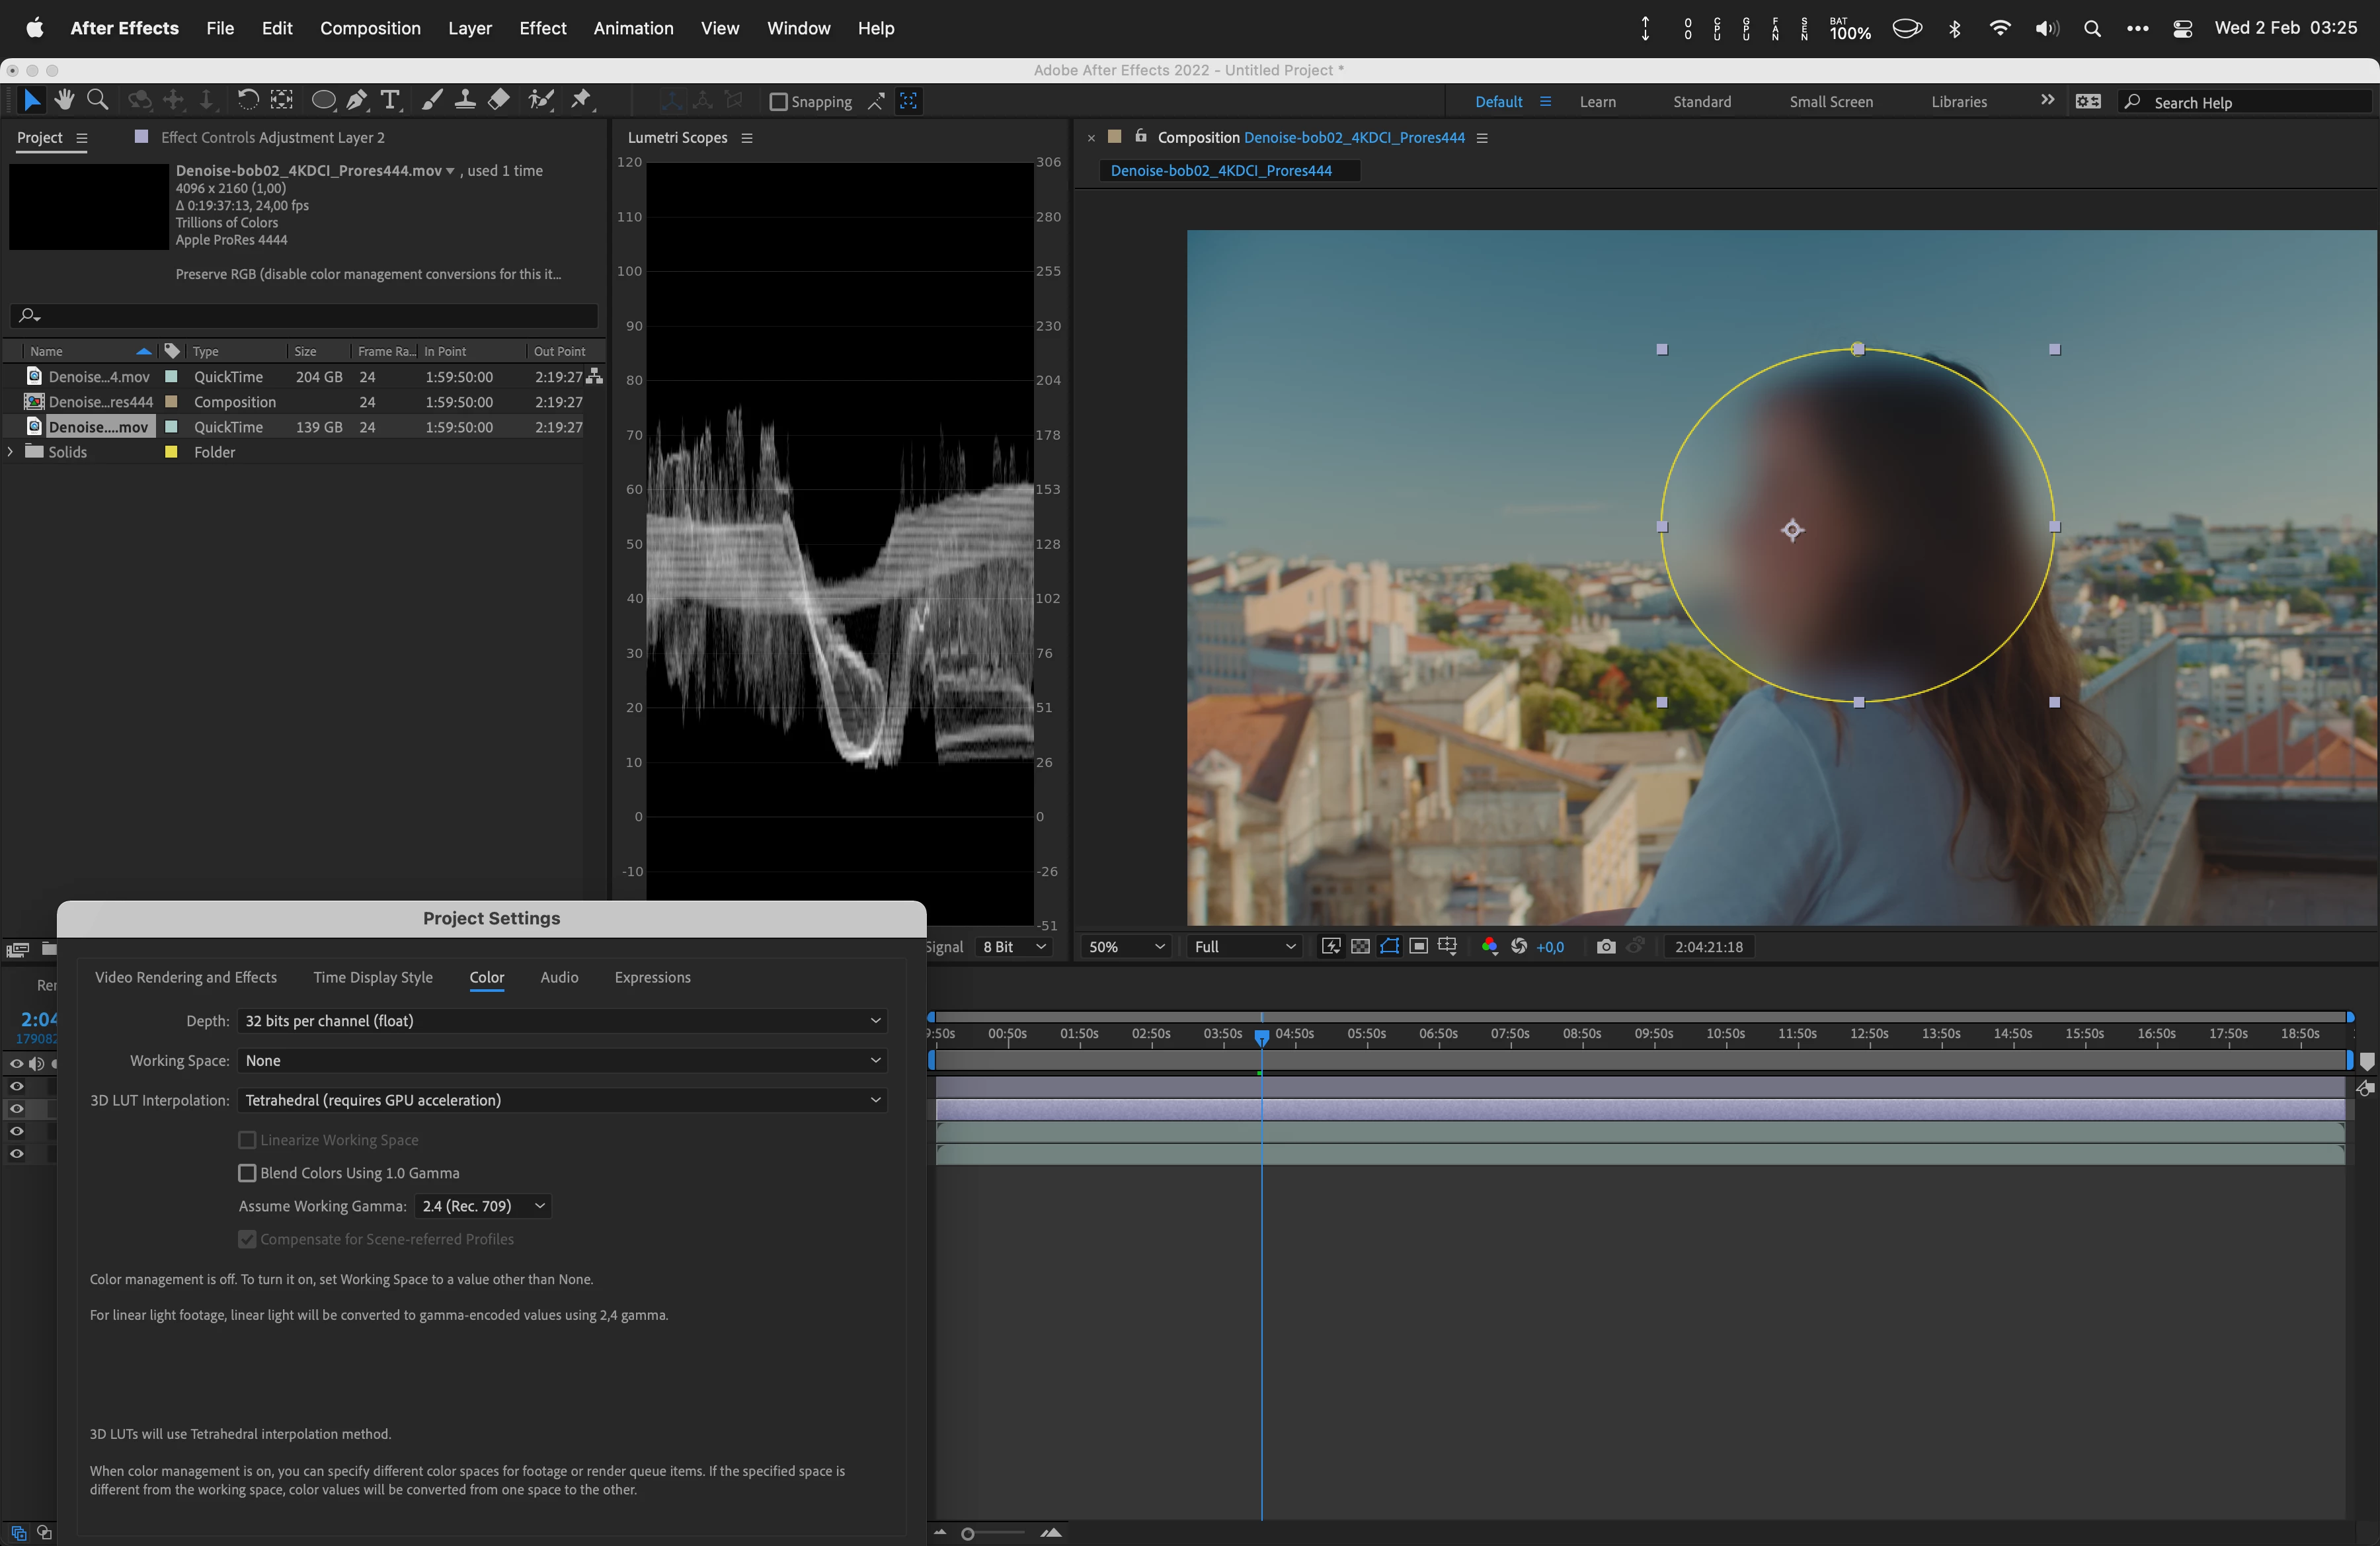The height and width of the screenshot is (1546, 2380).
Task: Click the Denoise-bob02_4KDCI_Prores444 breadcrumb
Action: 1220,171
